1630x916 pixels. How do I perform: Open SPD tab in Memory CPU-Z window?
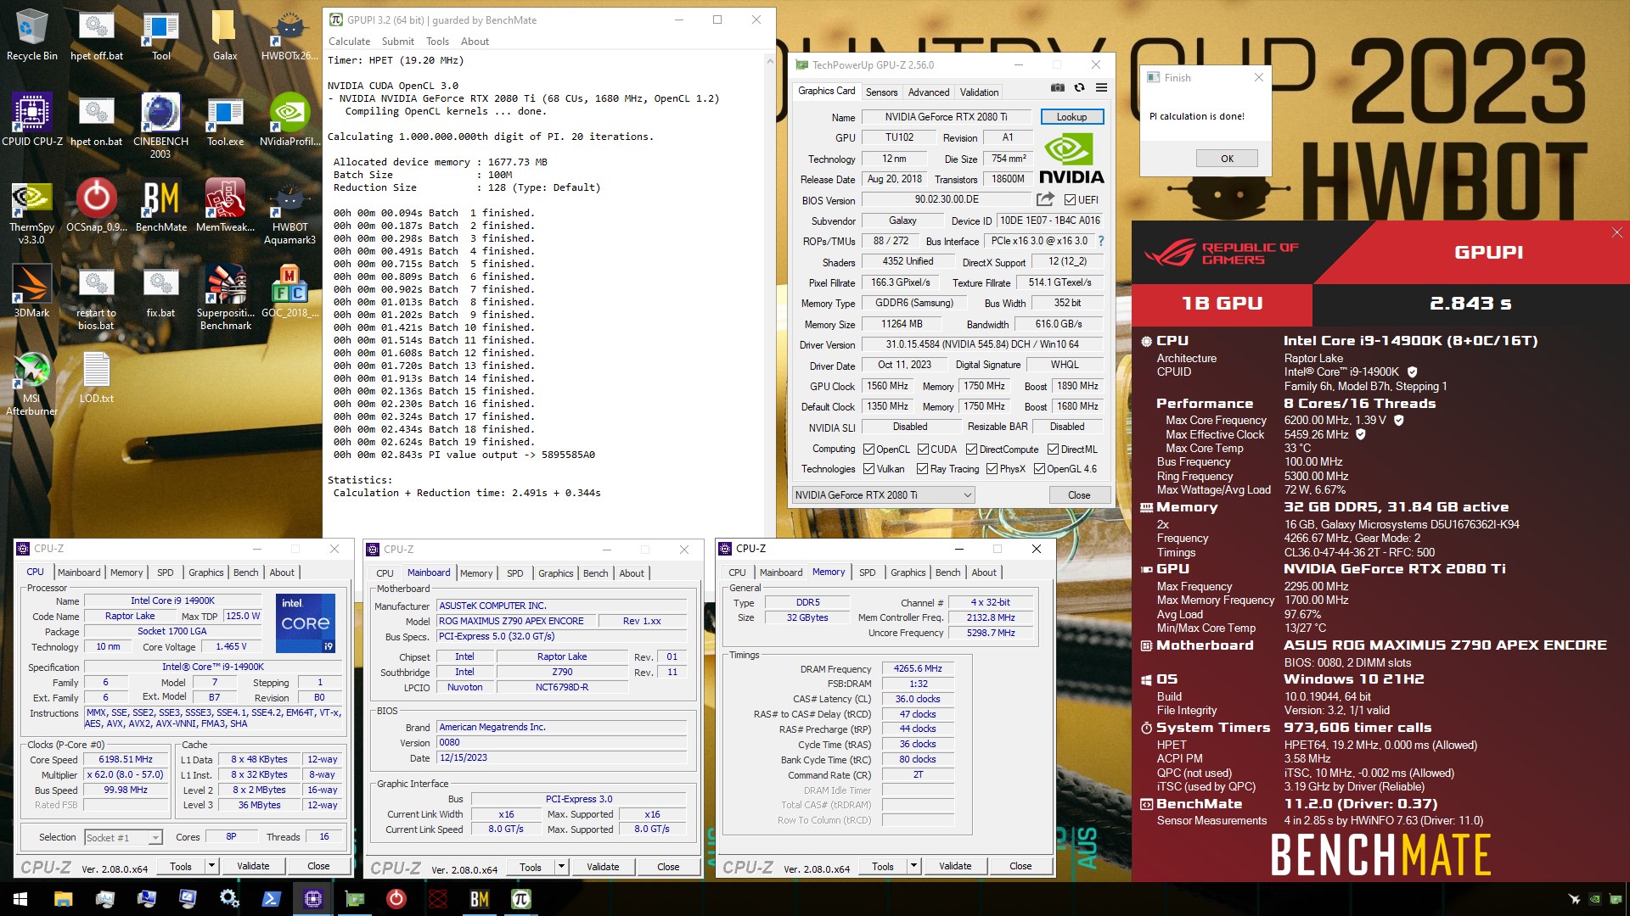[867, 572]
